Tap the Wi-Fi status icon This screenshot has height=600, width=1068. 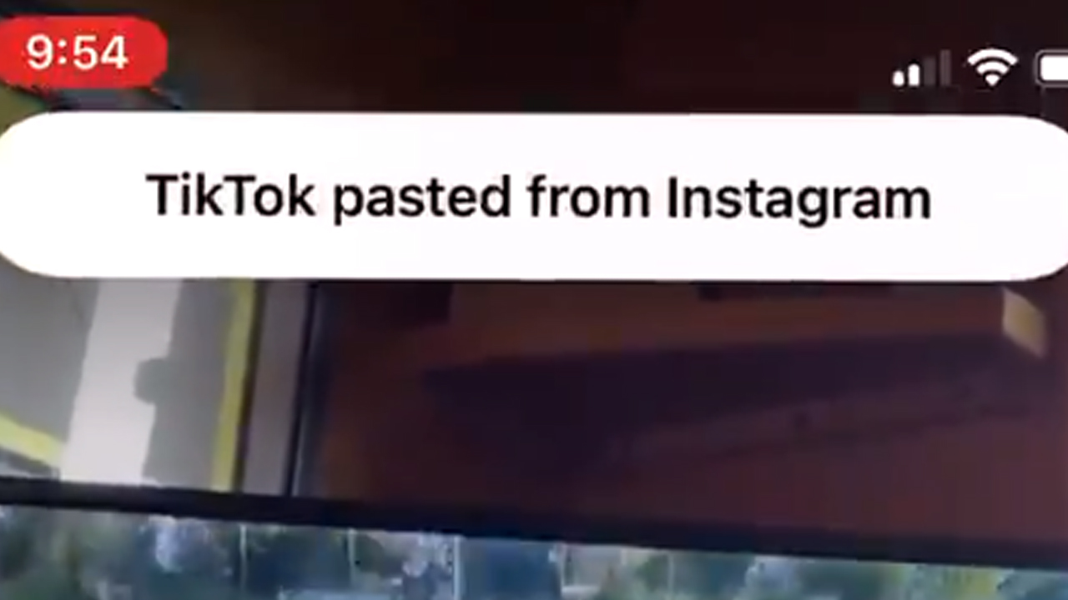991,67
